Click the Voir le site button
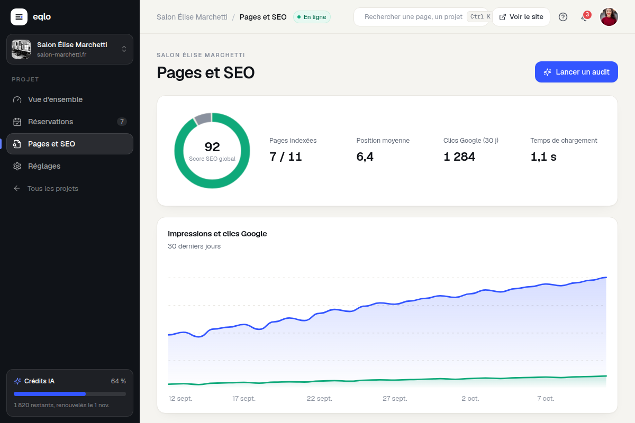This screenshot has width=635, height=423. (x=521, y=17)
